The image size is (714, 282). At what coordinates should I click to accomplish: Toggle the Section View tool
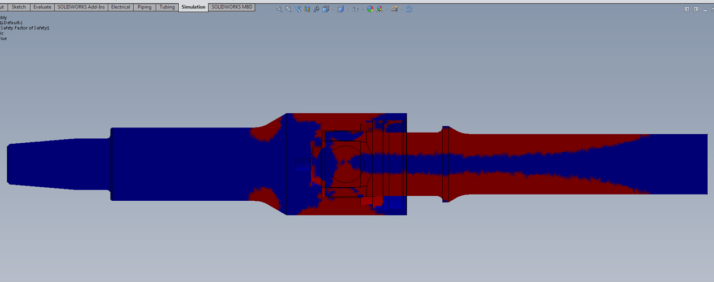pos(307,9)
